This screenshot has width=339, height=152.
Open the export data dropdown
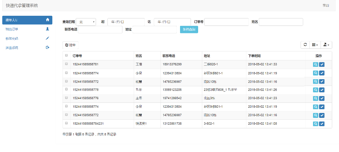click(x=326, y=45)
